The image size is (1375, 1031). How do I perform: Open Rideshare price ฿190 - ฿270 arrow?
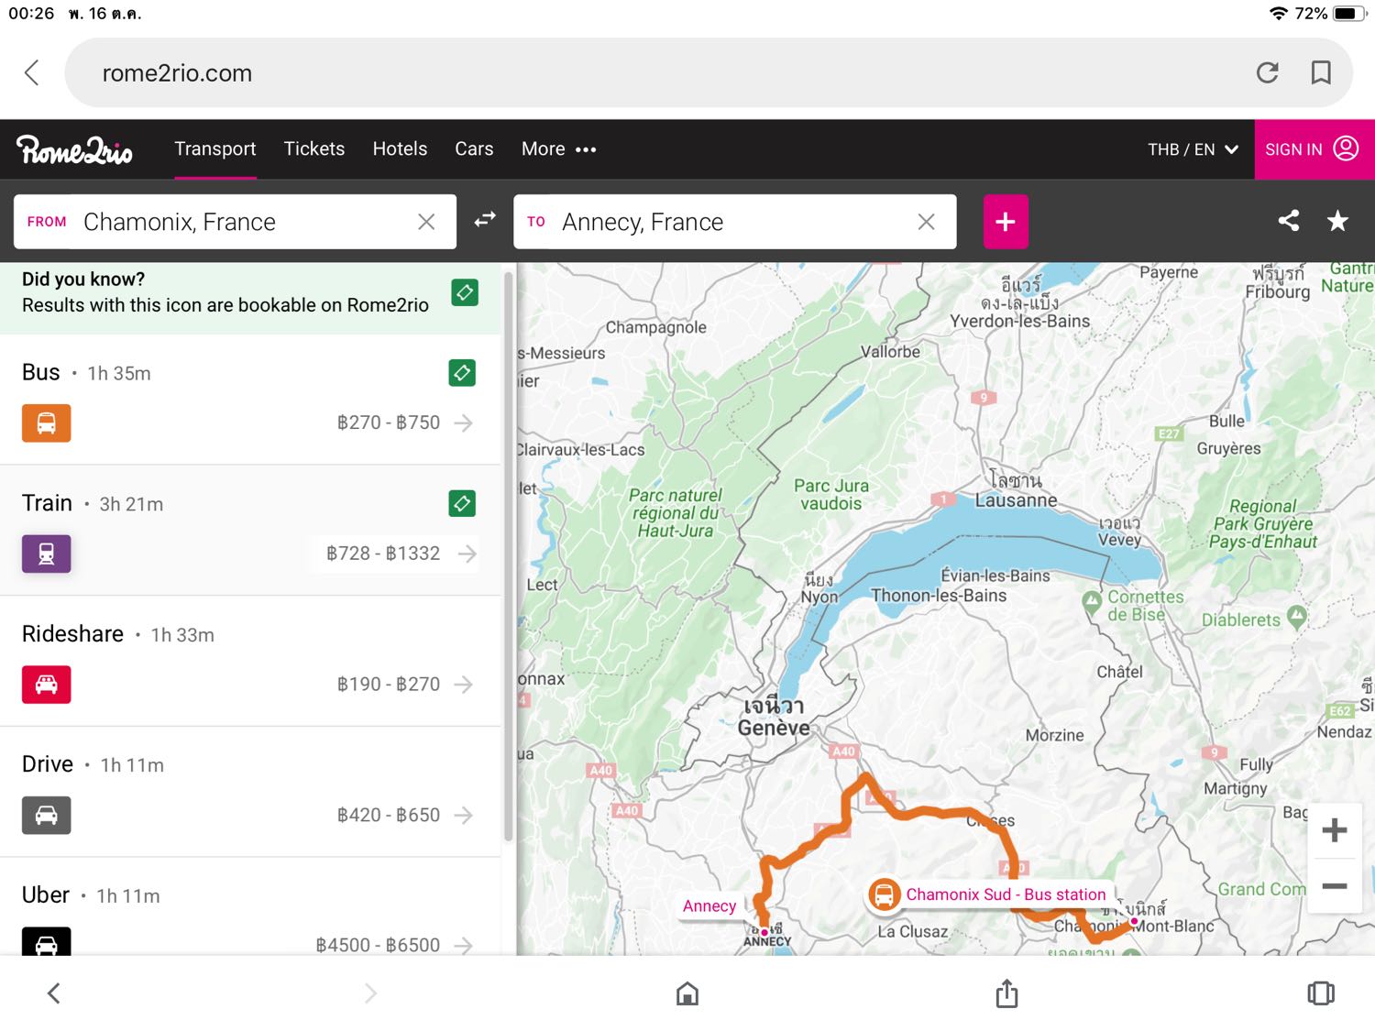click(465, 685)
